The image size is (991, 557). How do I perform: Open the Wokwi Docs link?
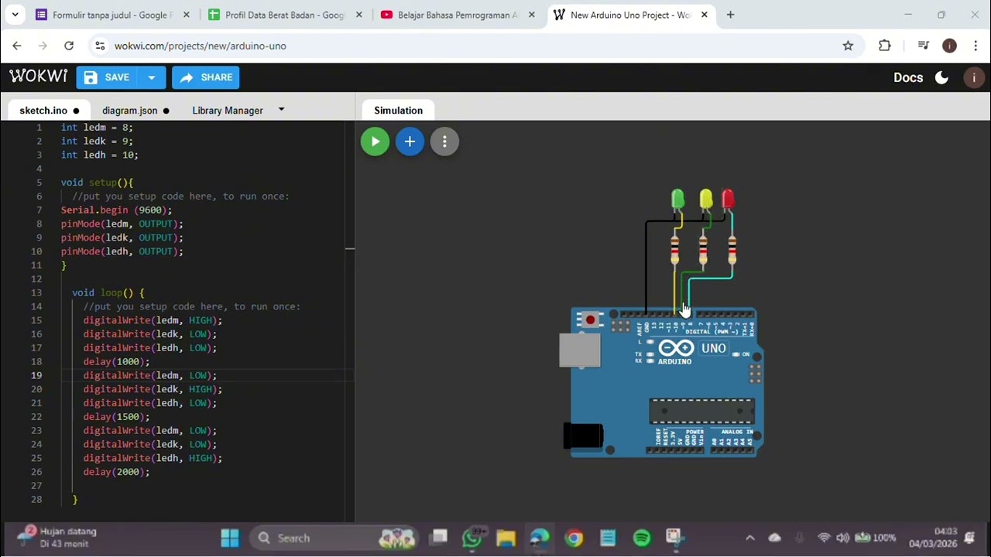pos(908,77)
